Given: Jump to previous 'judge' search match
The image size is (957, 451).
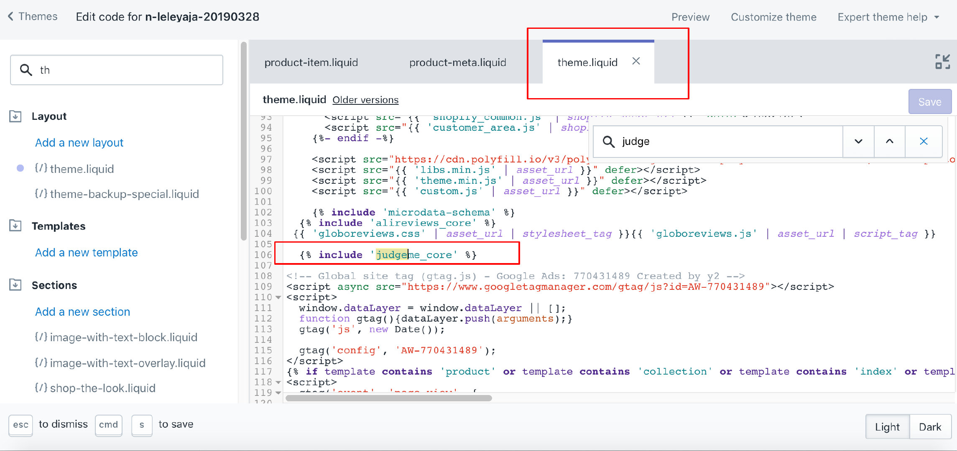Looking at the screenshot, I should [x=890, y=142].
